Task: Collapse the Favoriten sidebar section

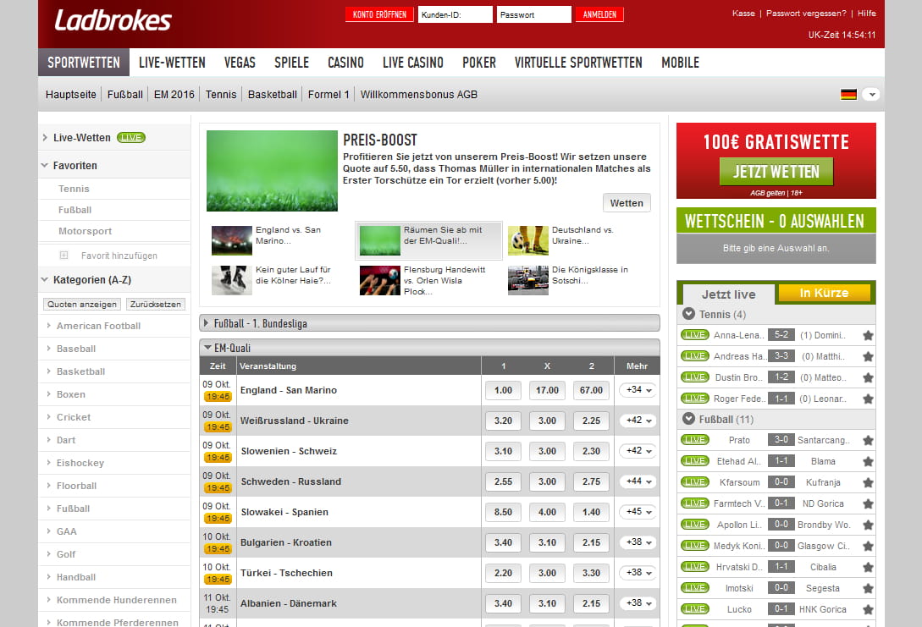Action: 45,165
